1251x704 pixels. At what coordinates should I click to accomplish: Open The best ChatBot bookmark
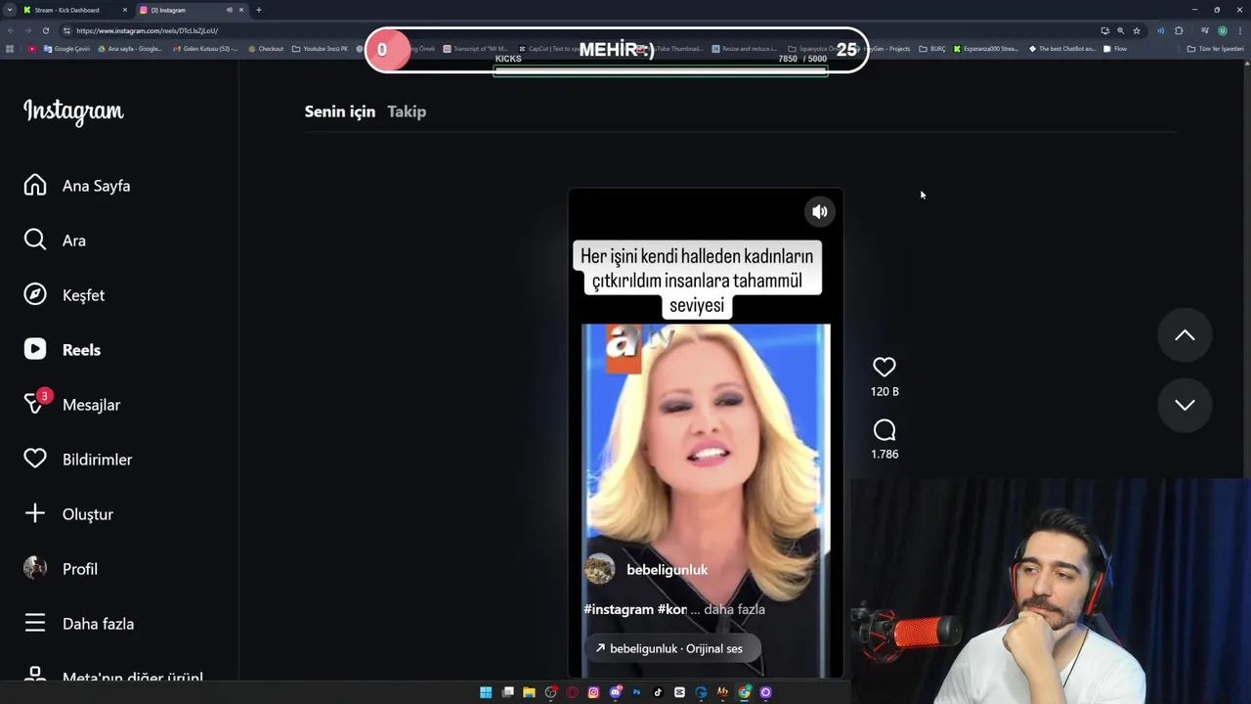click(x=1062, y=49)
